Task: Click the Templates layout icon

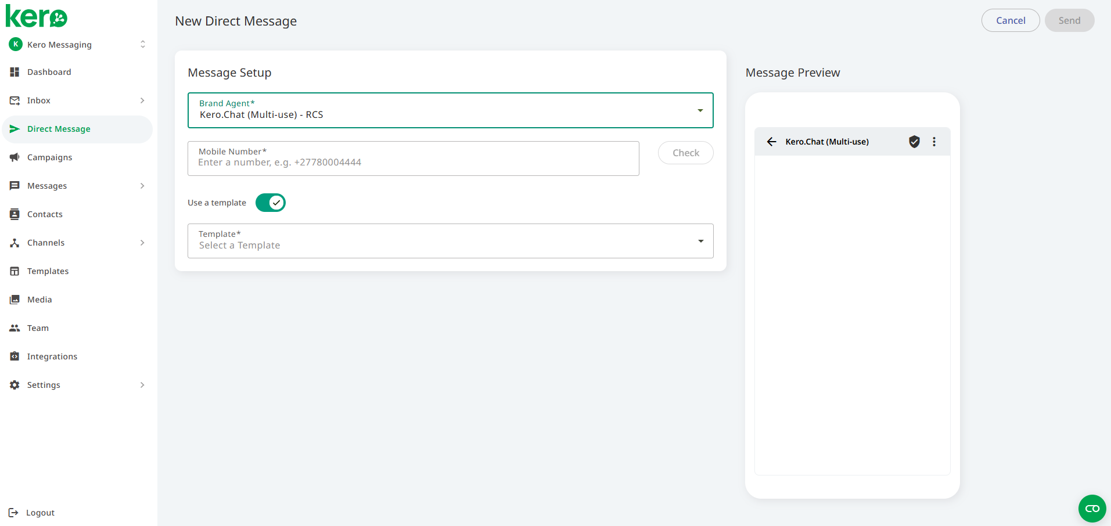Action: click(x=15, y=271)
